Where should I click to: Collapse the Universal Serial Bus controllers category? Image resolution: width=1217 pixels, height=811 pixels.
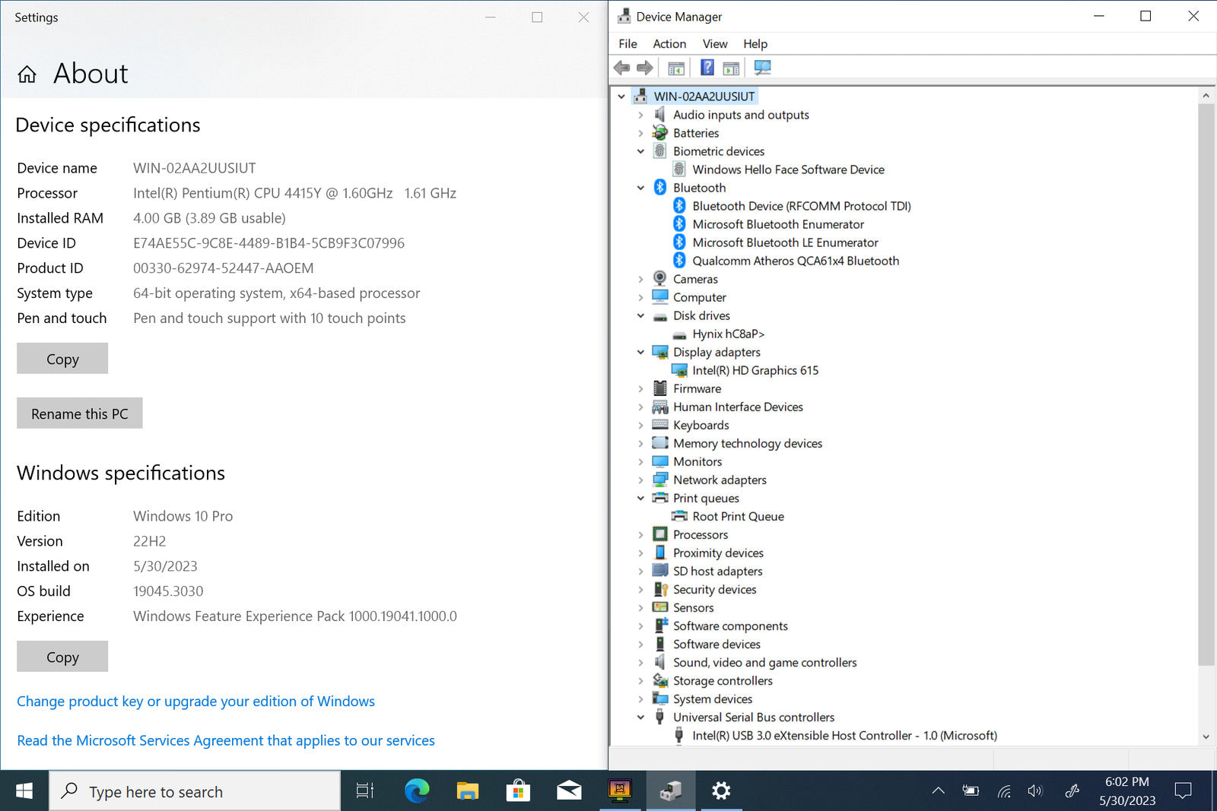click(640, 717)
